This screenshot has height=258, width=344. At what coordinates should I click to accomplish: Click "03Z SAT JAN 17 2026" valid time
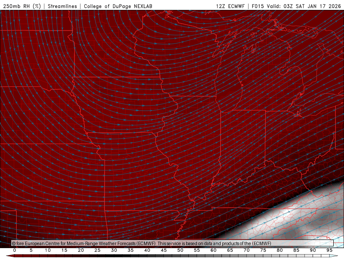[x=312, y=6]
